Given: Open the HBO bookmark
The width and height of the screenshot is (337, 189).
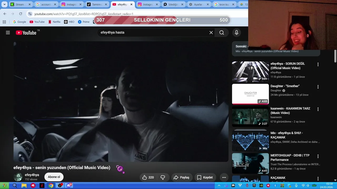Looking at the screenshot, I should point(69,22).
